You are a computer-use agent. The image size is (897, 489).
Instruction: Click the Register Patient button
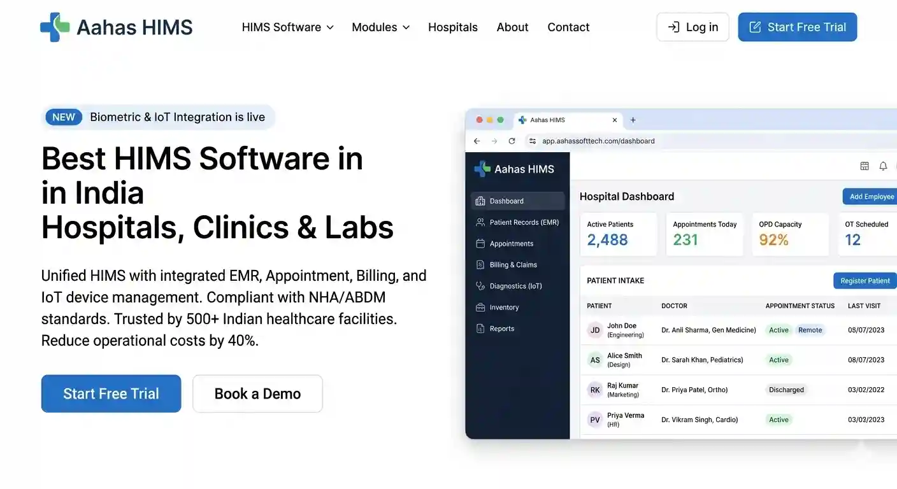(x=865, y=281)
